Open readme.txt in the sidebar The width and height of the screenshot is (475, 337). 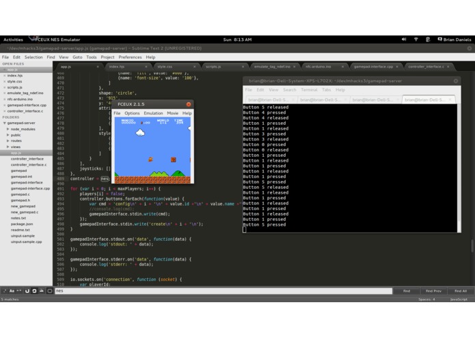point(21,230)
